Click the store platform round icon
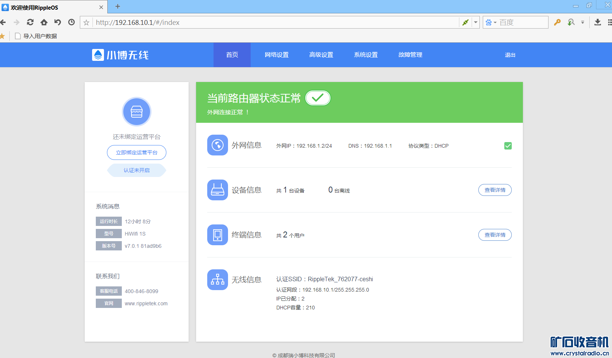This screenshot has width=612, height=358. coord(137,112)
